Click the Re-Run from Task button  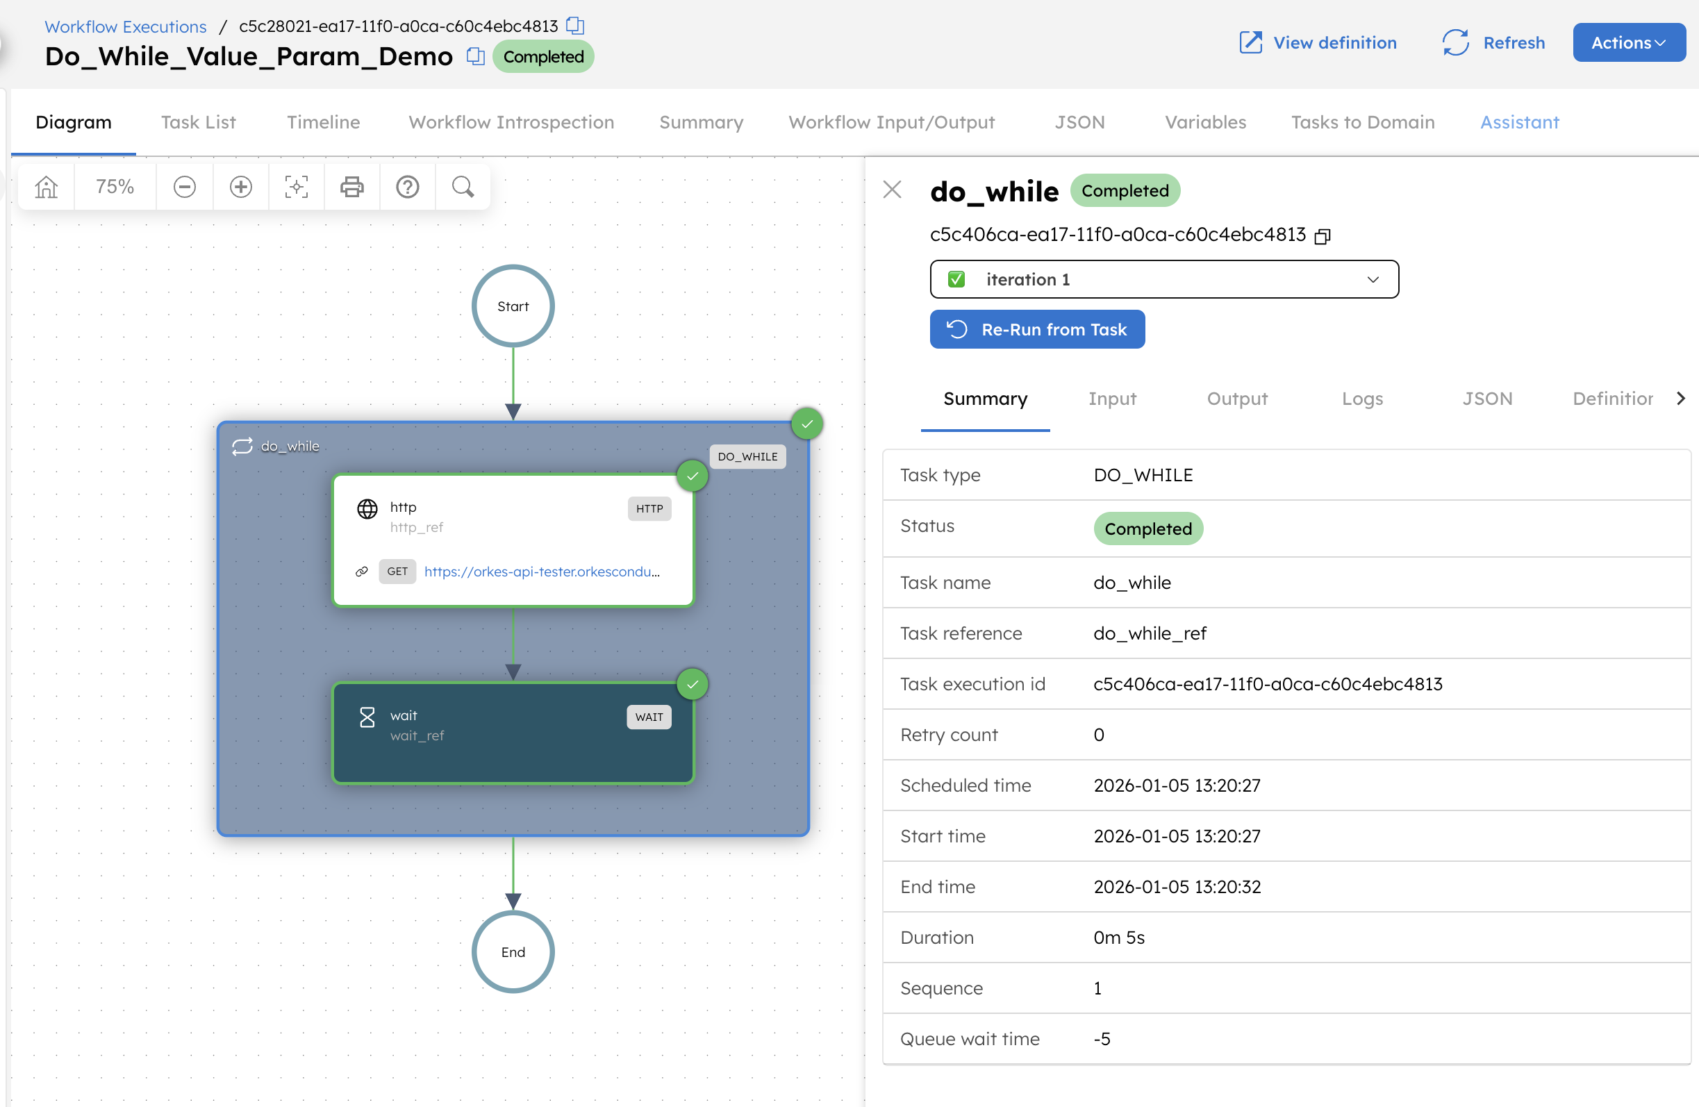click(1036, 329)
